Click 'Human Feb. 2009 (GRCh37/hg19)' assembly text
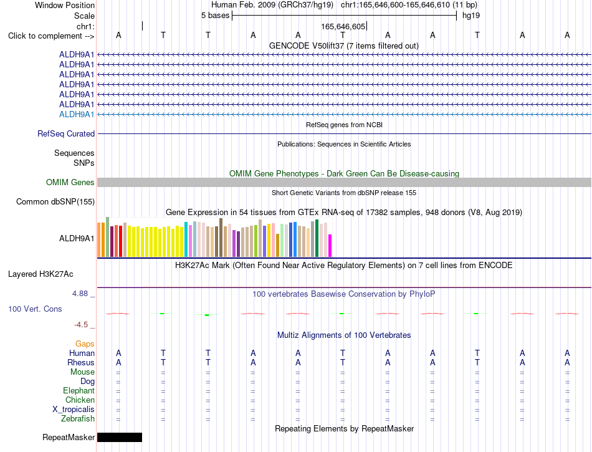 [x=272, y=5]
